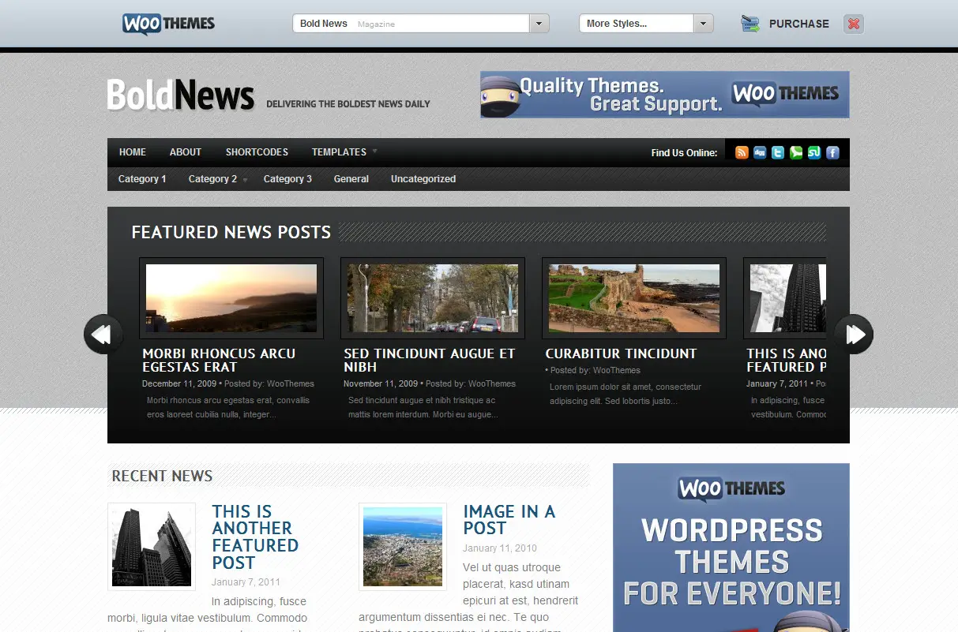Click the tagline Delivering the Boldest News Daily
This screenshot has width=958, height=632.
(x=348, y=104)
